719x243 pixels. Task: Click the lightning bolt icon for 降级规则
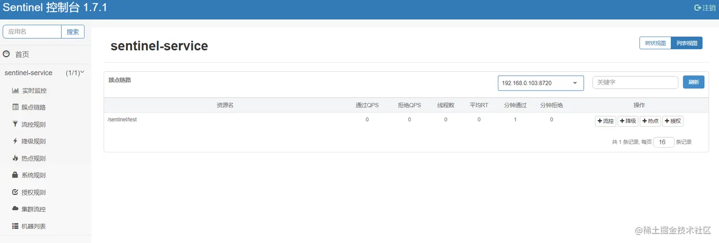[15, 141]
